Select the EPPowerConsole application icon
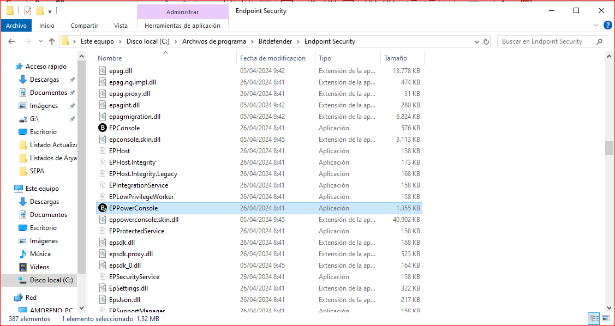Viewport: 615px width, 326px height. pyautogui.click(x=103, y=208)
